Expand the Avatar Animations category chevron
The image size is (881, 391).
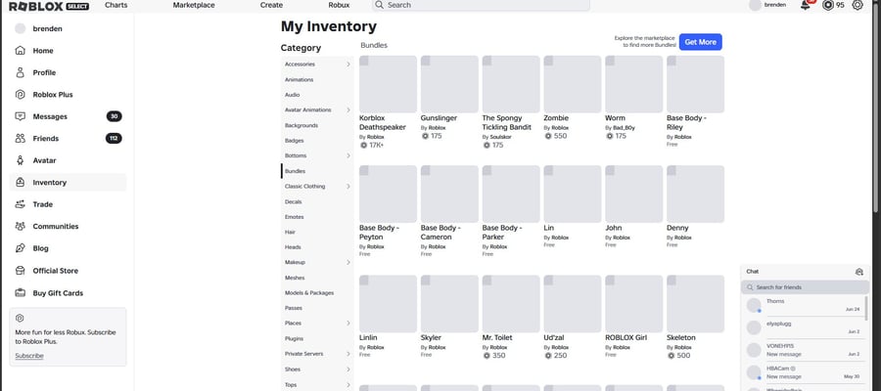(x=348, y=109)
